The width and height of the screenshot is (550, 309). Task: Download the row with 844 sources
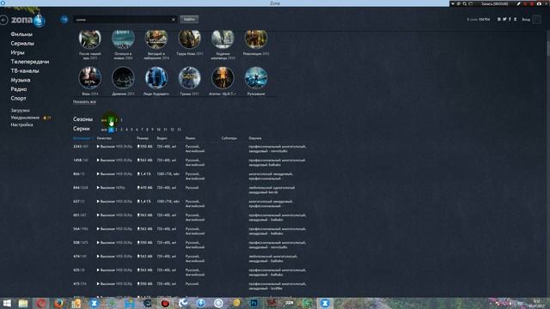pos(138,188)
